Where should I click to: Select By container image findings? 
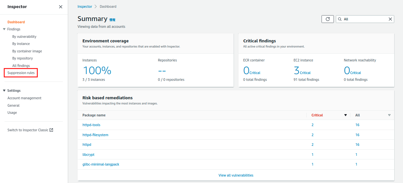(27, 51)
